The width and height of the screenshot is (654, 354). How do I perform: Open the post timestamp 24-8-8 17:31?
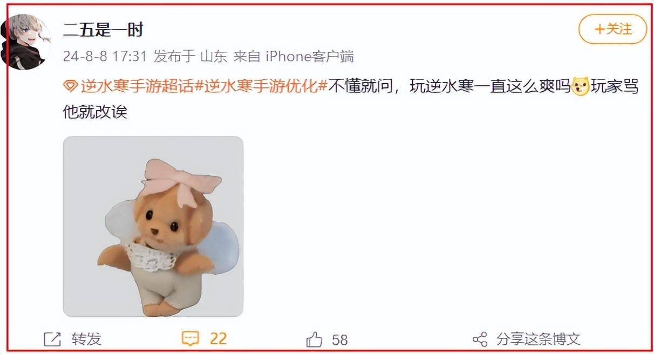point(105,57)
